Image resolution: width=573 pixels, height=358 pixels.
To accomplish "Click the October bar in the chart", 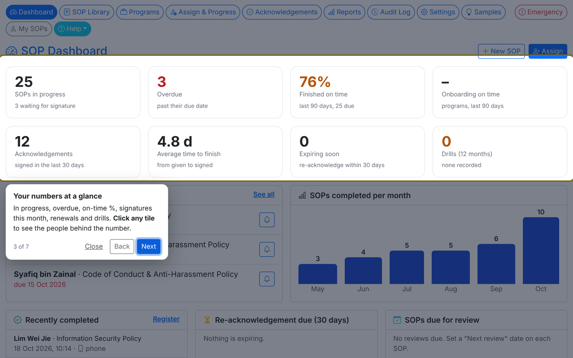I will (541, 251).
